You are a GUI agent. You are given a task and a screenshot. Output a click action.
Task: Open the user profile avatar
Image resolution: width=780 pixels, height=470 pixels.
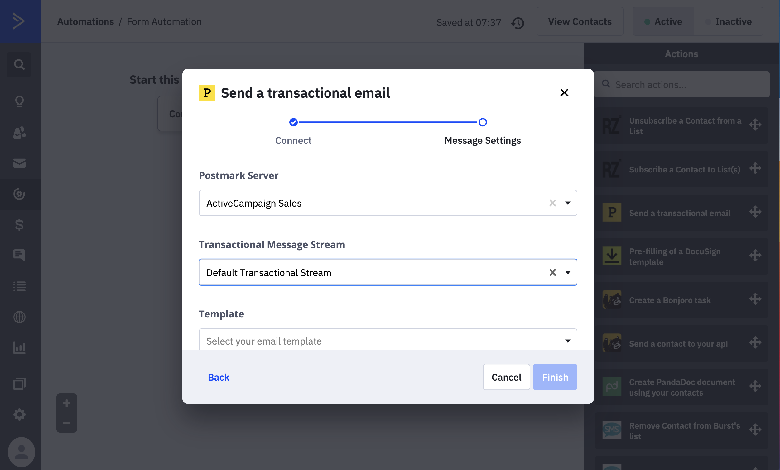click(x=21, y=452)
